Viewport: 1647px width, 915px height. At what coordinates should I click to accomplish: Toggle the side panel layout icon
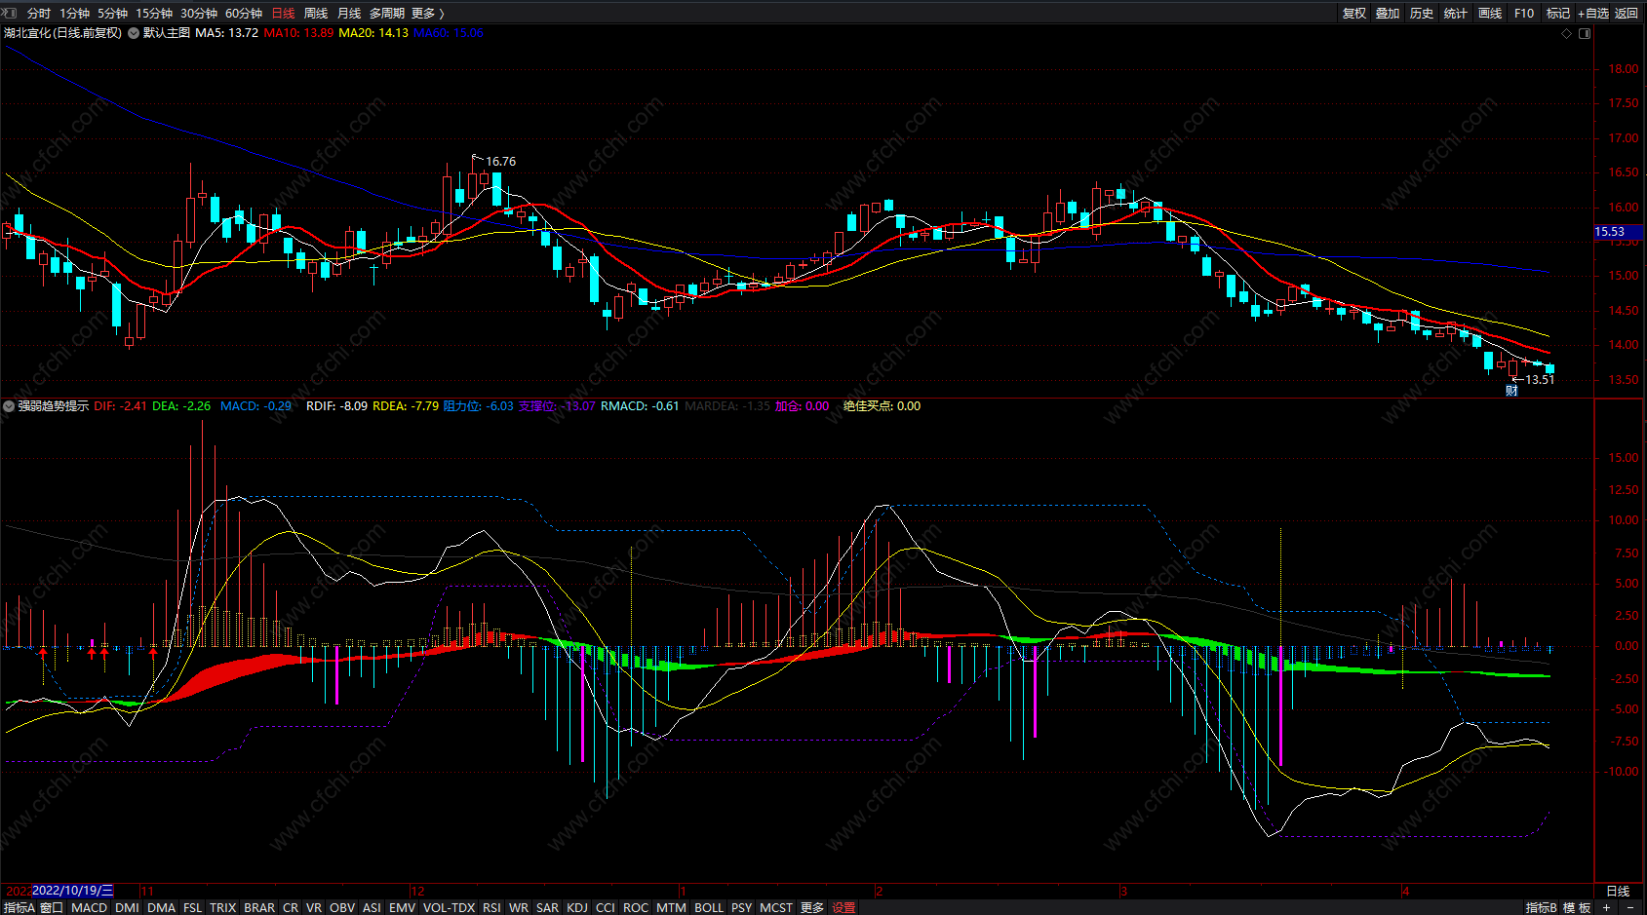point(1585,33)
